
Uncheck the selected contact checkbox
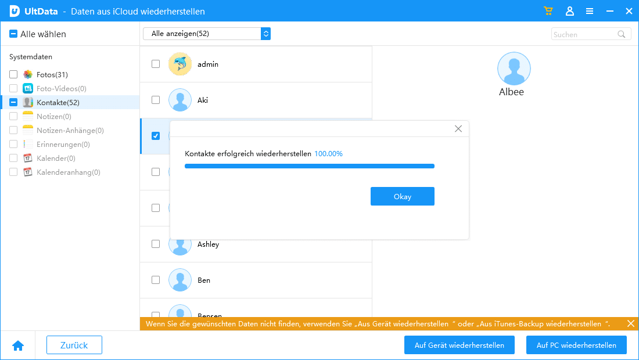click(x=156, y=136)
